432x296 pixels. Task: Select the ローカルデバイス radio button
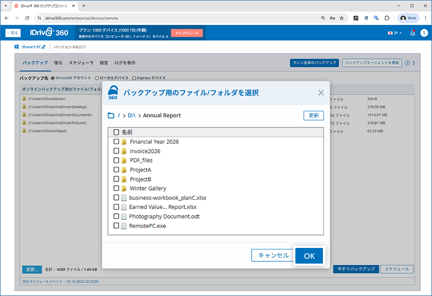[x=97, y=78]
